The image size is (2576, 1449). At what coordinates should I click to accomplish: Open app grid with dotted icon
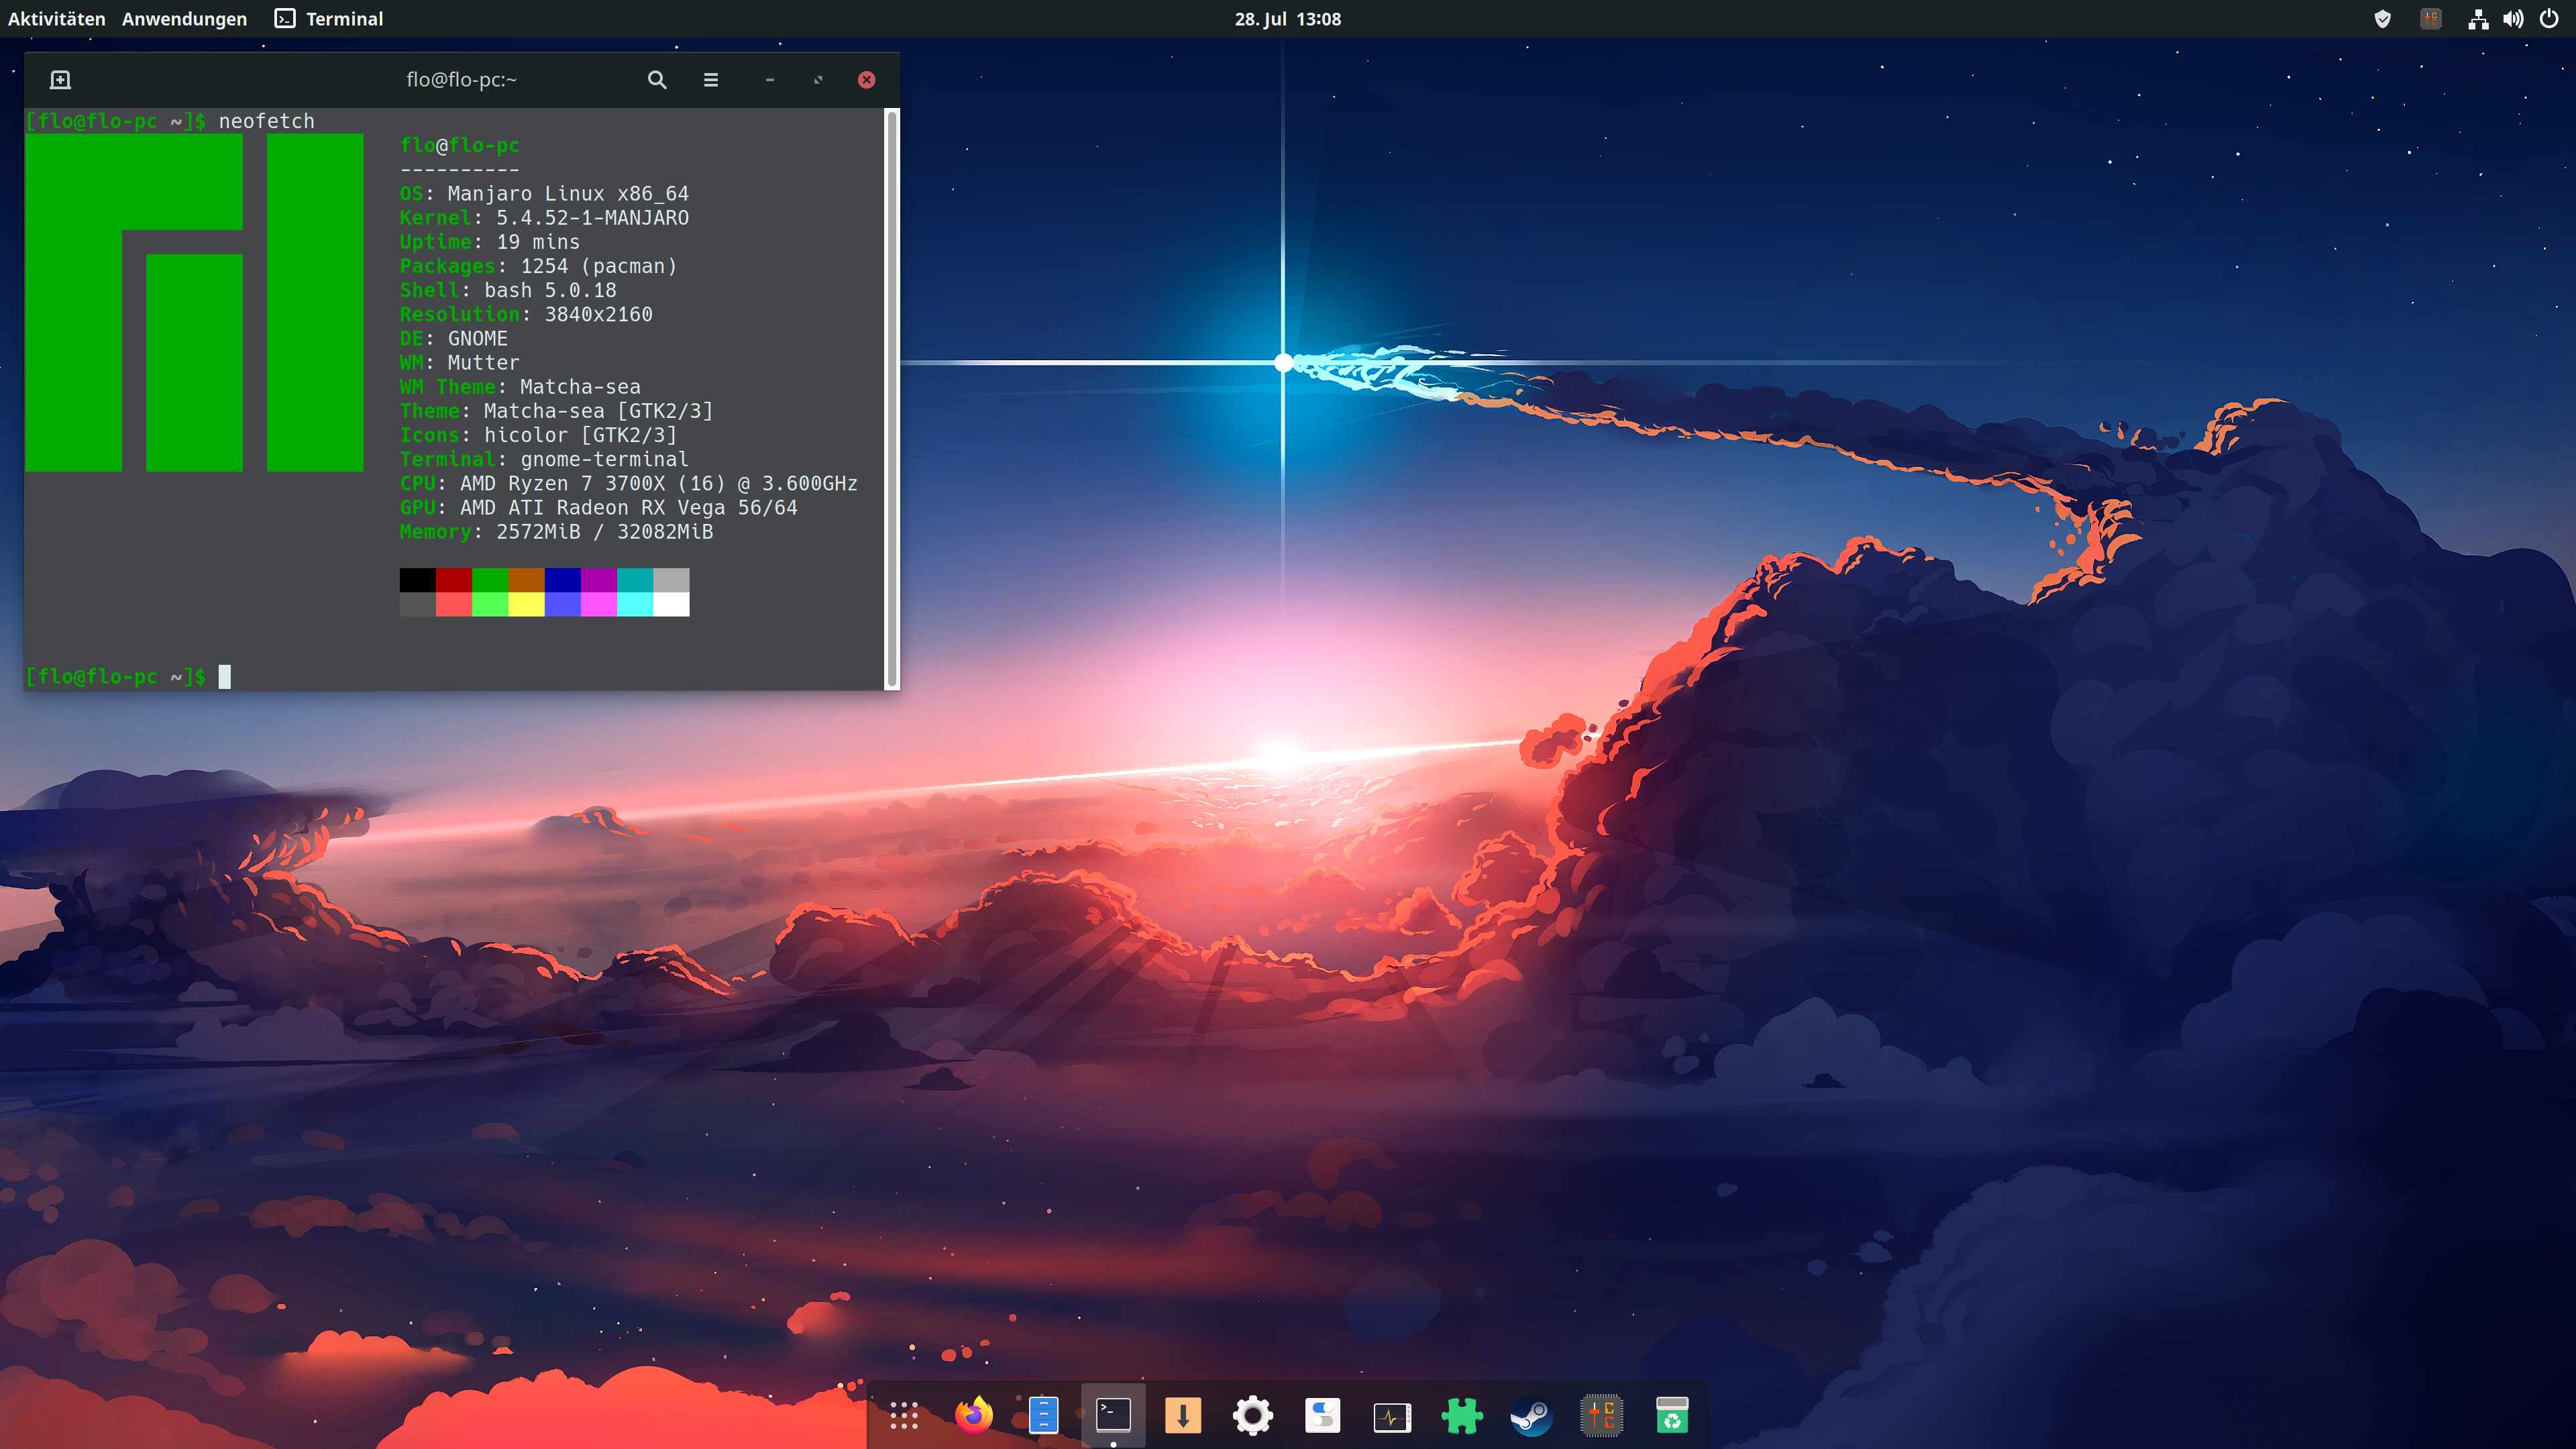coord(904,1415)
